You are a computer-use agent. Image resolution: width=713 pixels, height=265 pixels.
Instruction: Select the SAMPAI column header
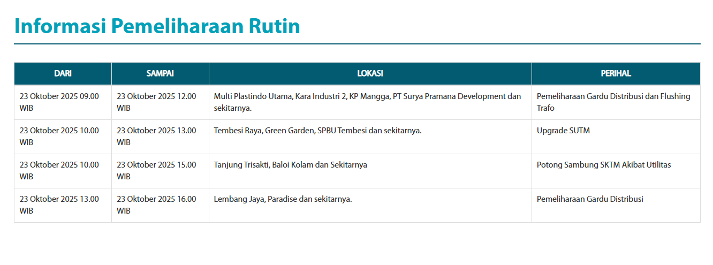pos(160,73)
